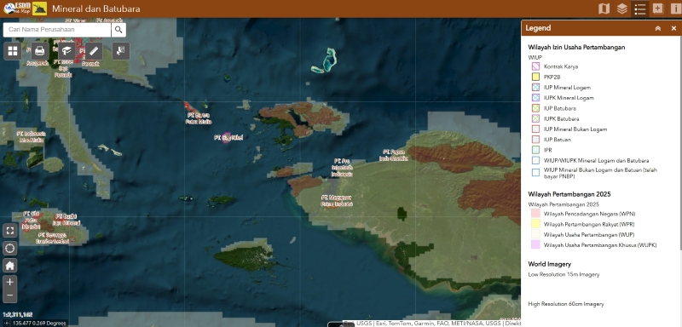Toggle full screen map view
Screen dimensions: 682x327
coord(10,230)
